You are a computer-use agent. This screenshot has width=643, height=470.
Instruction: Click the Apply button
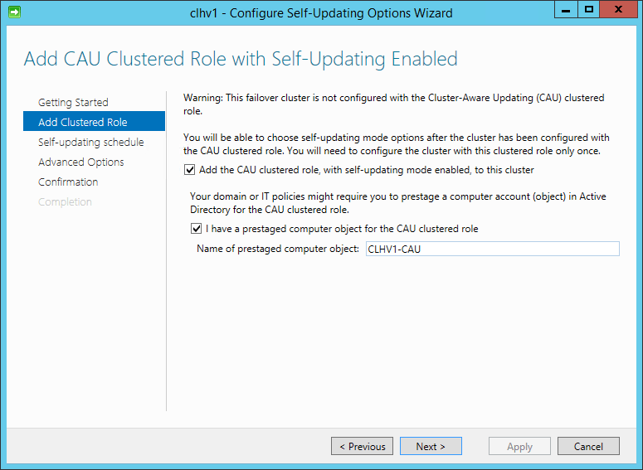(519, 446)
